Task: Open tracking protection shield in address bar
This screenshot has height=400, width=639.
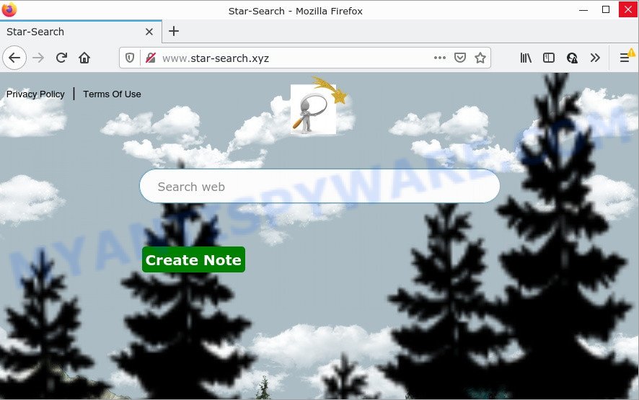Action: (x=130, y=58)
